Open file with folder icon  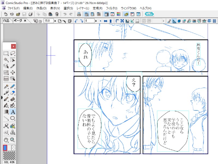(x=18, y=14)
